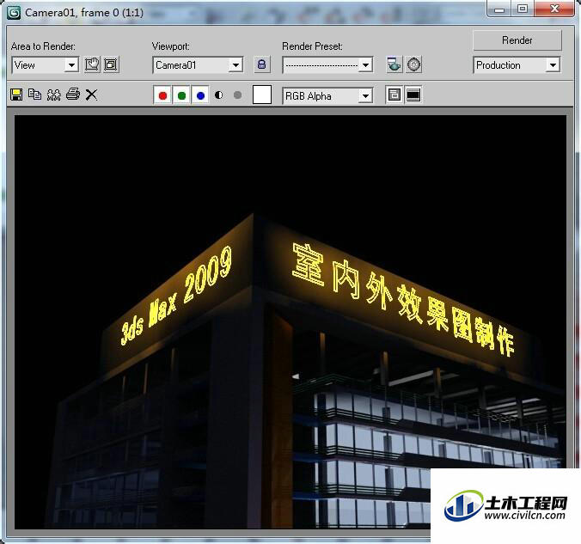Open Environment and Effects dialog icon

413,64
